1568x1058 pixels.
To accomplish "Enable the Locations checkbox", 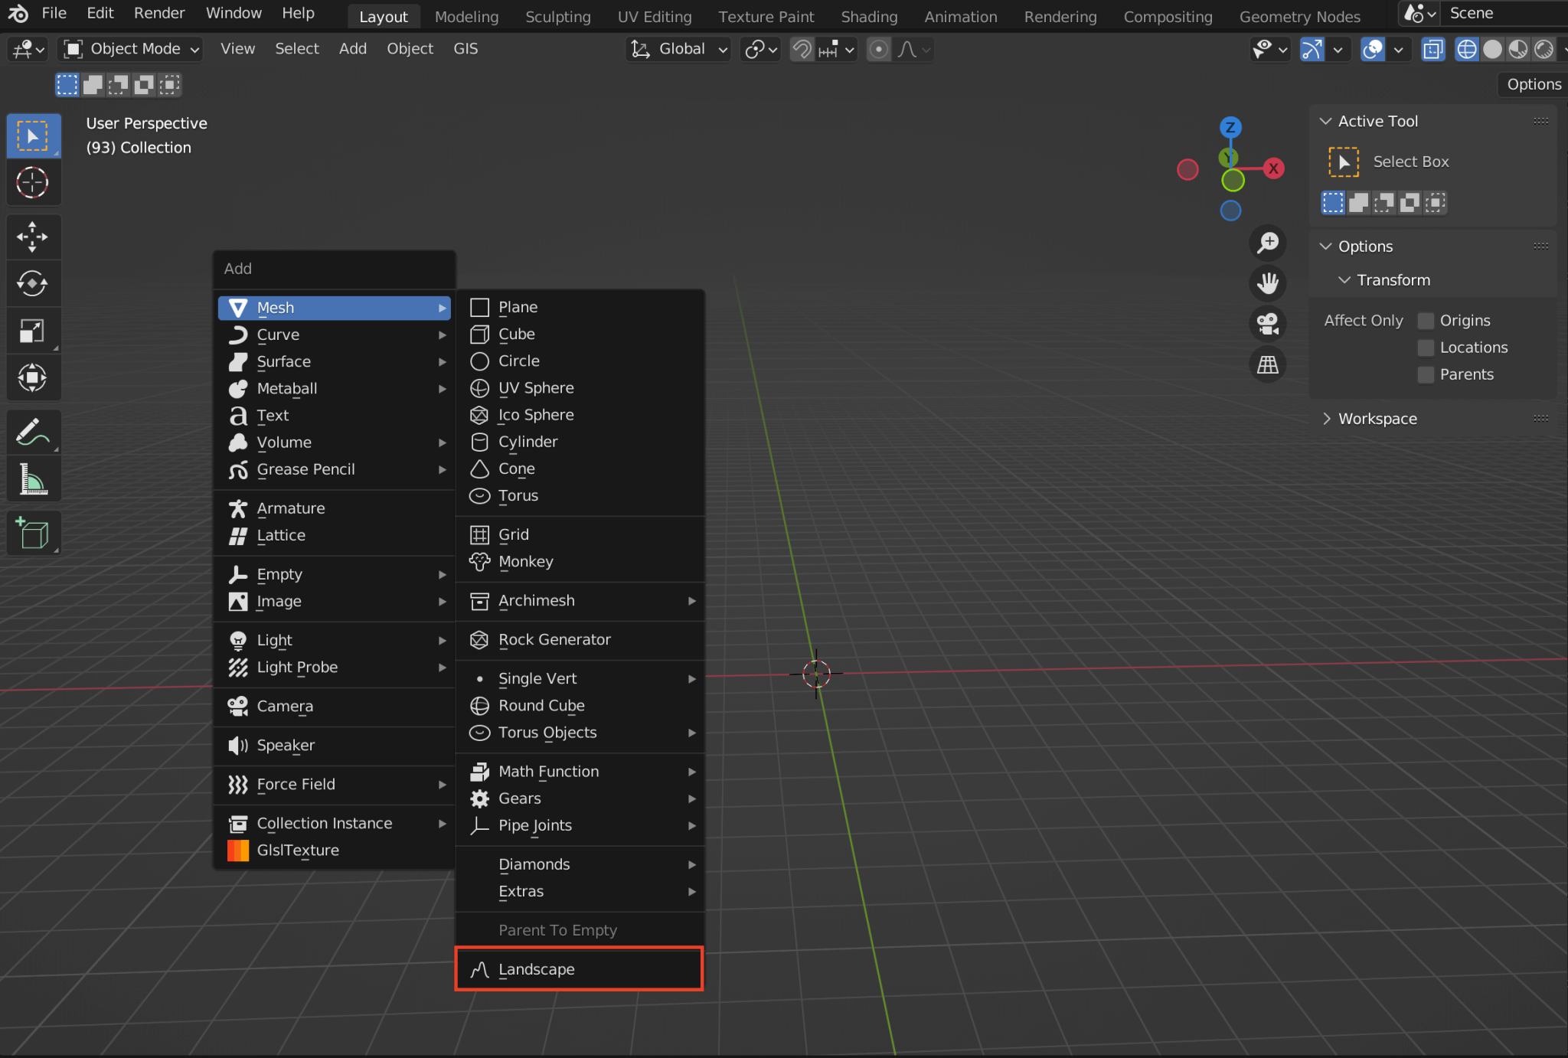I will click(1426, 348).
